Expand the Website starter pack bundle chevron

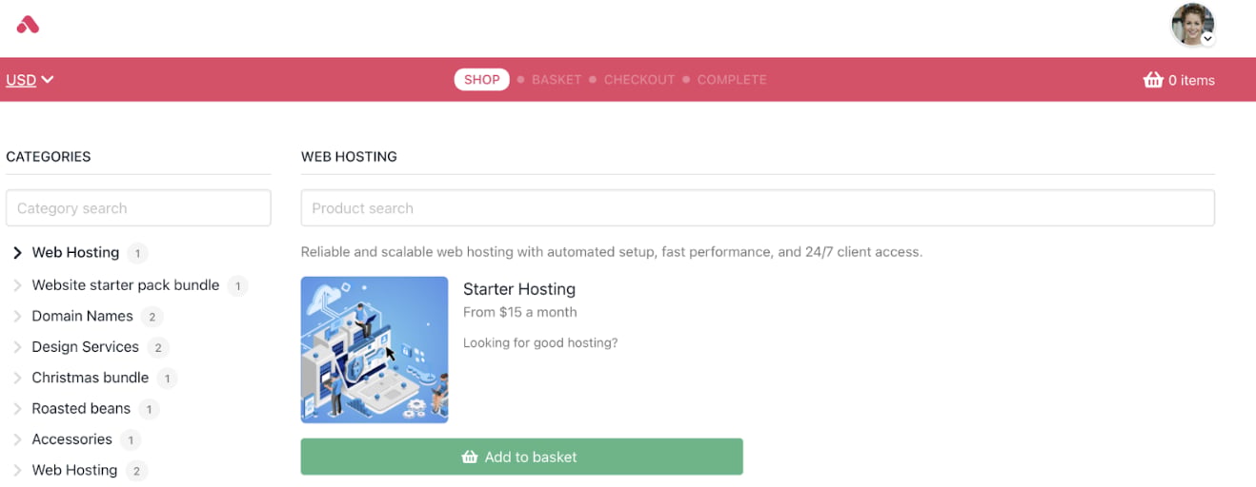click(x=17, y=285)
